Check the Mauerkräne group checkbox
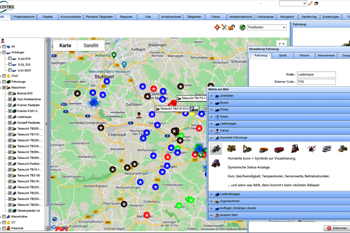 tap(4, 217)
